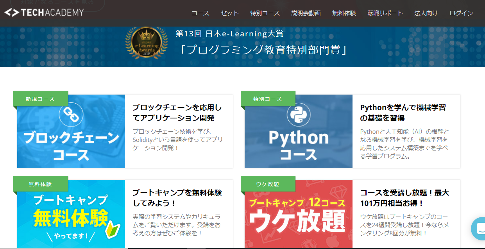Open the ウケ放題 12コース thumbnail

299,214
